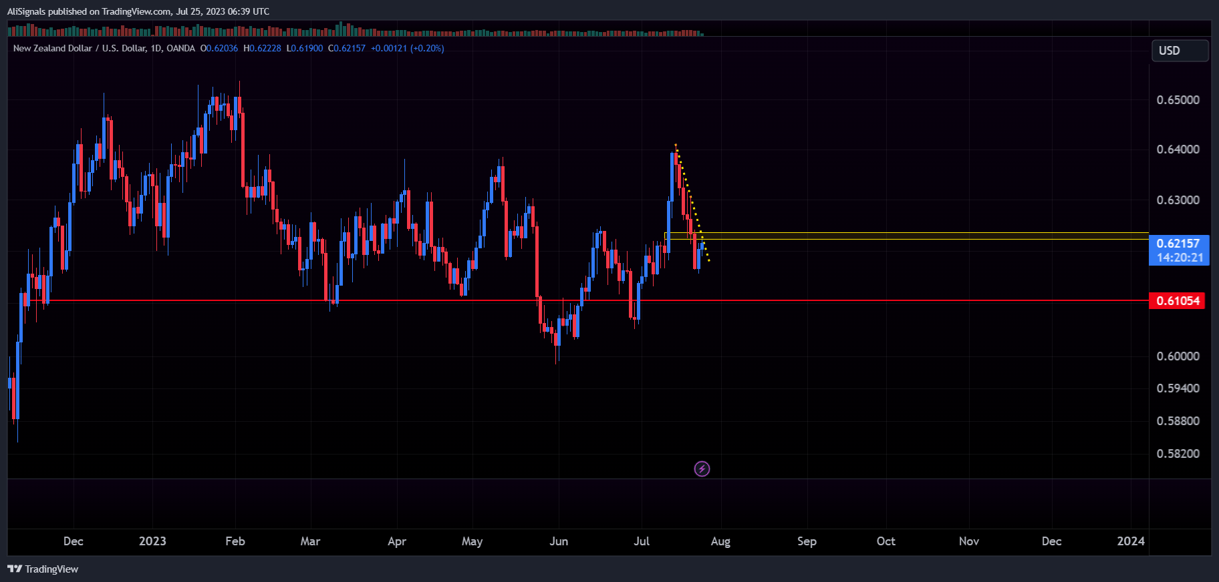
Task: Click the change value +0.00121 (+0.20%)
Action: [x=408, y=48]
